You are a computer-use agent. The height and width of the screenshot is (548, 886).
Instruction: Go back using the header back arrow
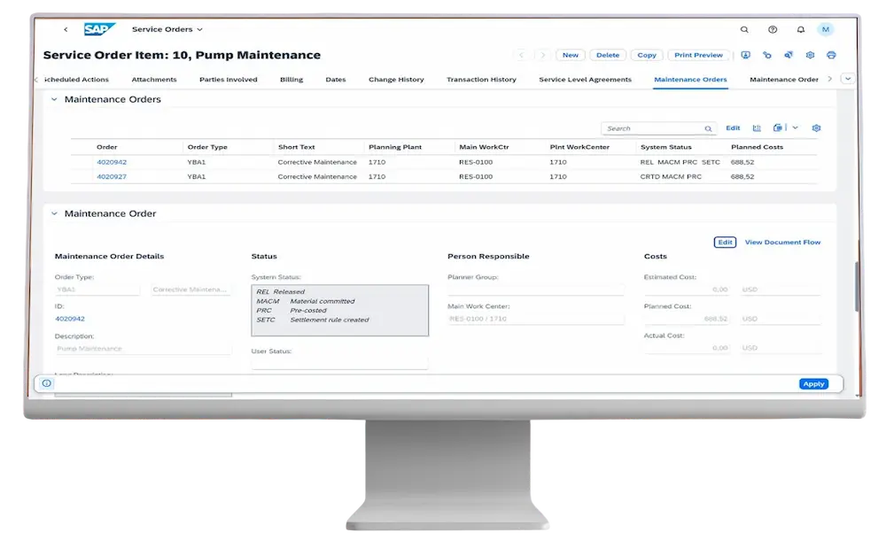pos(66,29)
